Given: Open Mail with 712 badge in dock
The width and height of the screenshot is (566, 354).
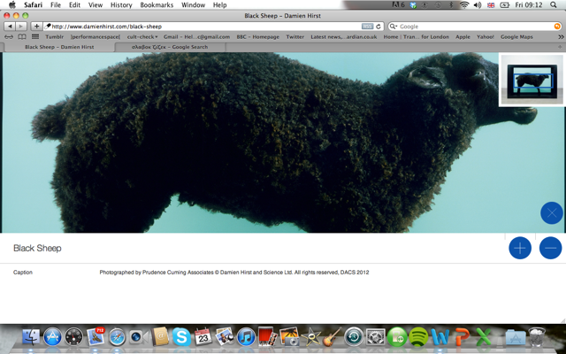Looking at the screenshot, I should click(96, 336).
